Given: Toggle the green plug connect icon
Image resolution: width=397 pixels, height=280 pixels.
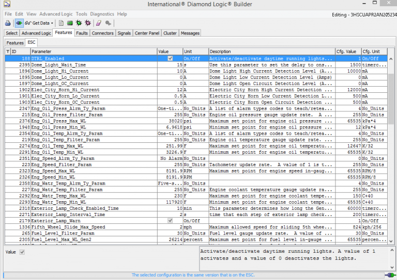Looking at the screenshot, I should pyautogui.click(x=19, y=23).
